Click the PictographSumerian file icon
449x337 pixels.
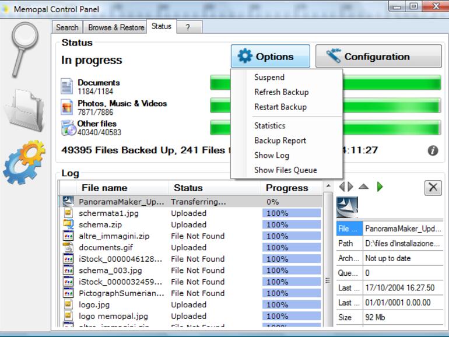click(68, 293)
